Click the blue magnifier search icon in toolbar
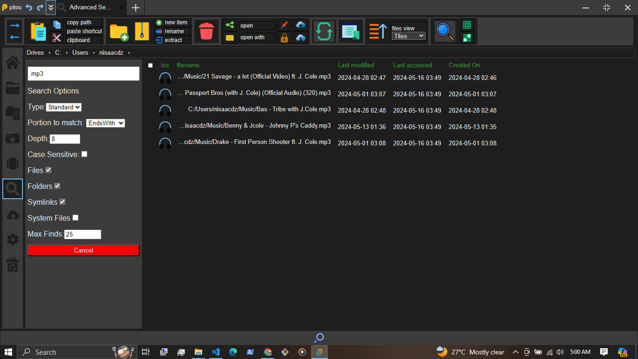Screen dimensions: 638x359 pyautogui.click(x=445, y=31)
